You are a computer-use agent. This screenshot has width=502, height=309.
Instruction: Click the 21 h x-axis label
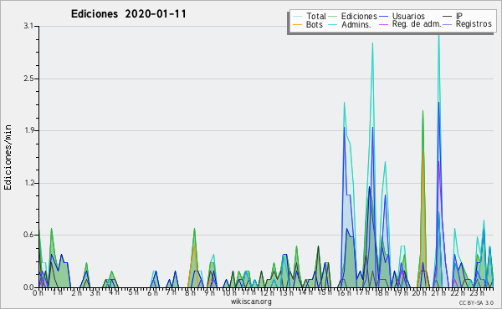438,293
